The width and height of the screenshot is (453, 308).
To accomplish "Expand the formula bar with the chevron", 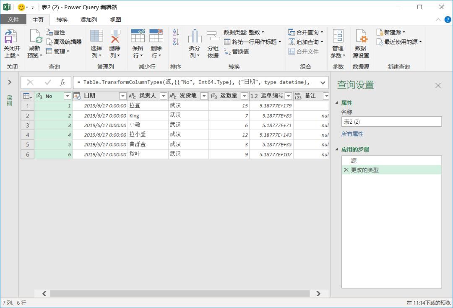I will coord(323,83).
